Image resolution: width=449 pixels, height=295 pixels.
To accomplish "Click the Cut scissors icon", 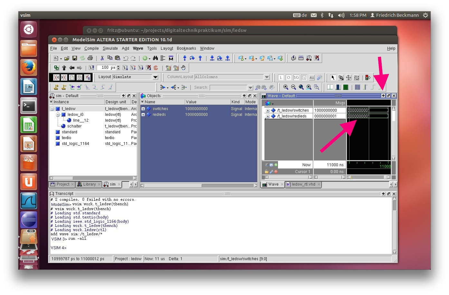I will pos(102,58).
